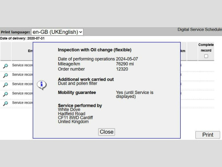The image size is (222, 167).
Task: Click the White Dove garage name
Action: coord(69,110)
